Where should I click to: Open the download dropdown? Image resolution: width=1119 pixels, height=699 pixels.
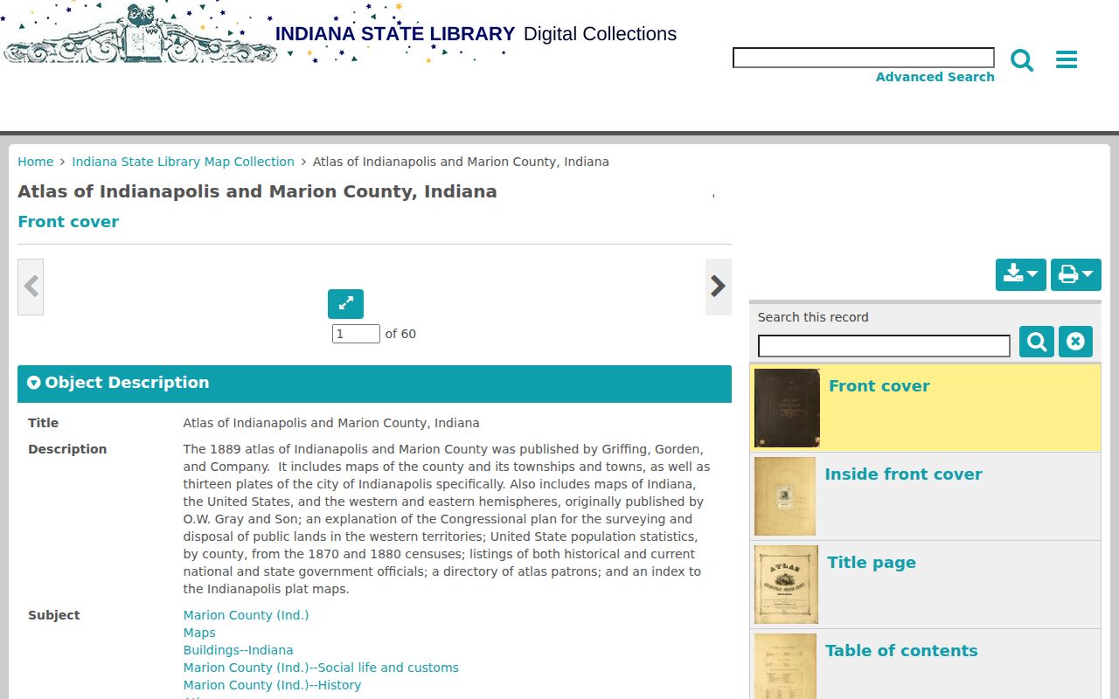pyautogui.click(x=1021, y=275)
